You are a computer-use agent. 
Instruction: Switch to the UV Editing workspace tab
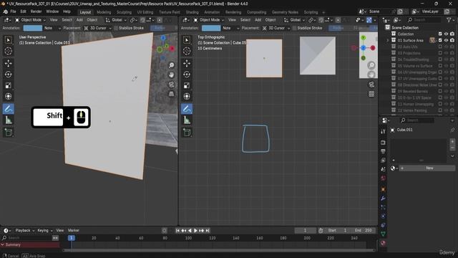(145, 12)
